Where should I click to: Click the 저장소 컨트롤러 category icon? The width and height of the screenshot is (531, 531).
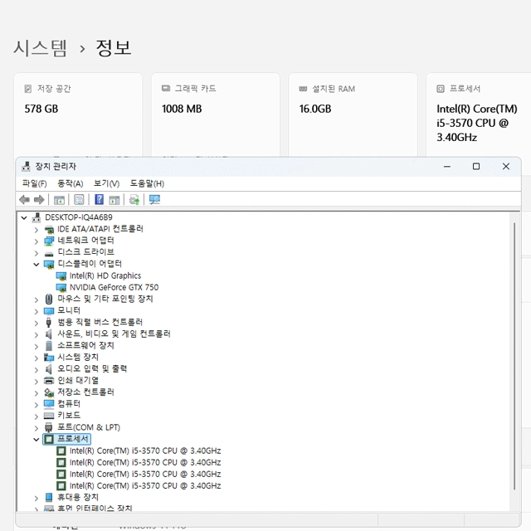tap(49, 392)
